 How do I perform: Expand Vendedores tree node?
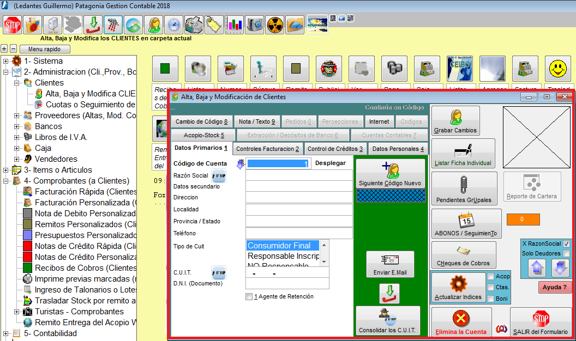16,159
